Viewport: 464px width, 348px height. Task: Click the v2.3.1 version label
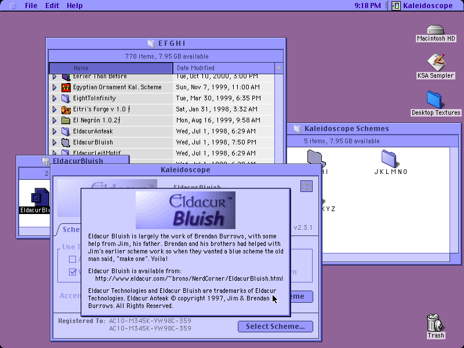[x=303, y=227]
